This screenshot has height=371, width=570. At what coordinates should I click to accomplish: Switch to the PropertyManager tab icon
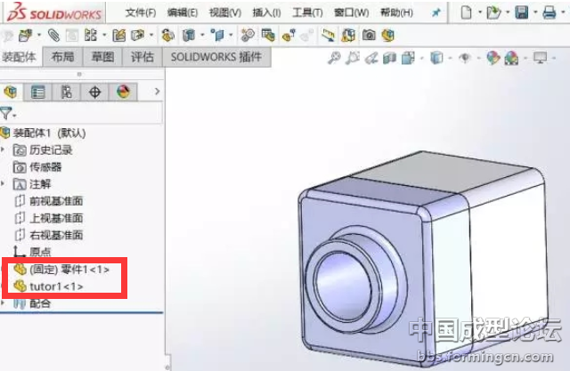pos(38,92)
